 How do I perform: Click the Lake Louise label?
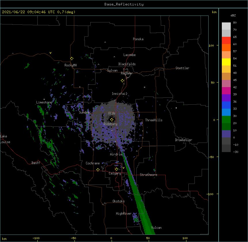click(5, 139)
